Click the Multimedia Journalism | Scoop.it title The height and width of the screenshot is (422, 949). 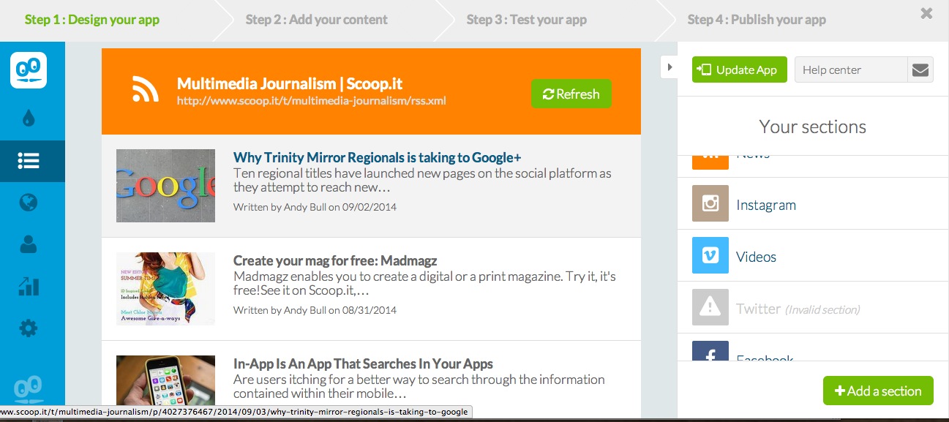click(290, 83)
